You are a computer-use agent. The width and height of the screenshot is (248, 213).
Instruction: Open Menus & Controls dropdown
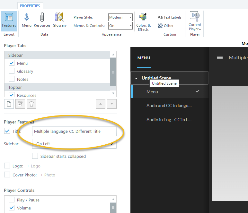[x=120, y=26]
